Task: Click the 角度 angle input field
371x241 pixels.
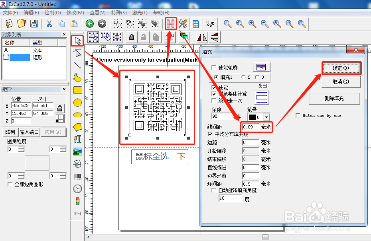Action: (x=222, y=116)
